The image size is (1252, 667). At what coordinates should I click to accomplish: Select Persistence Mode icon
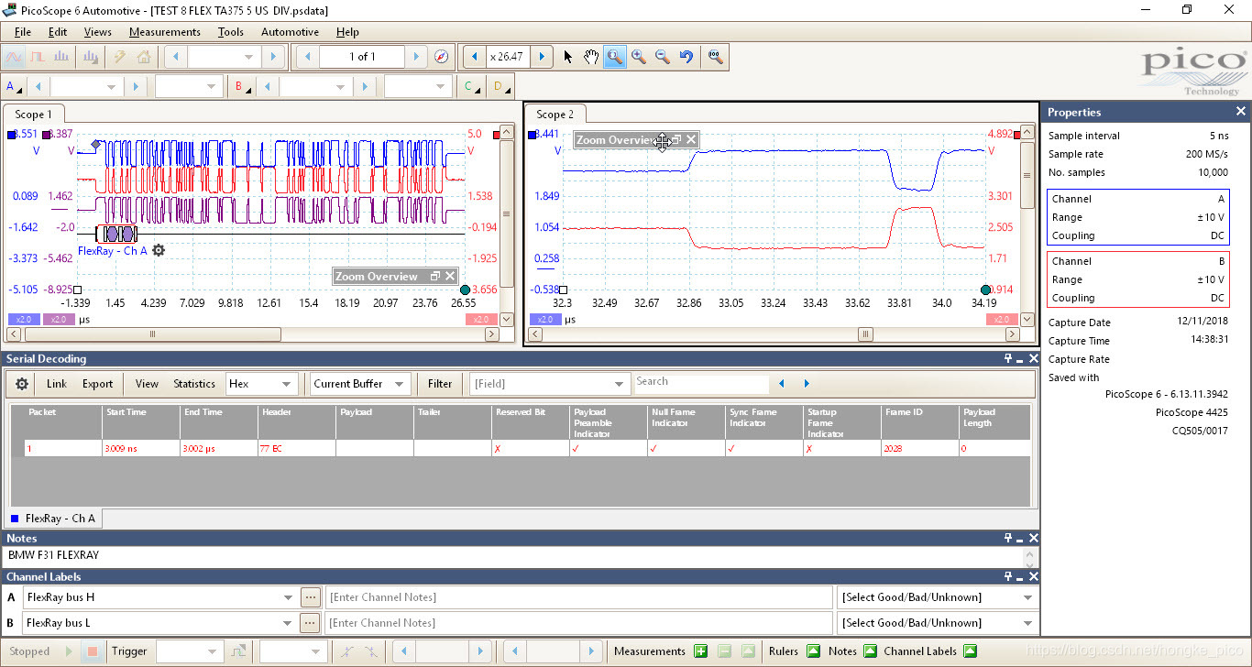[x=38, y=57]
